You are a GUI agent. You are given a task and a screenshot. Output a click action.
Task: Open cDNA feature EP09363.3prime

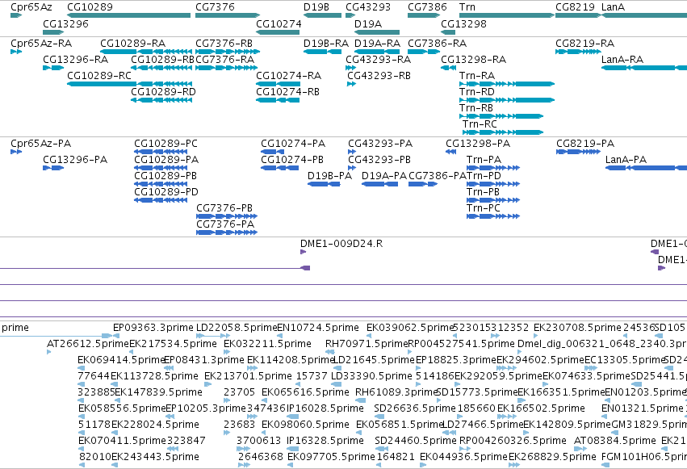pyautogui.click(x=116, y=336)
